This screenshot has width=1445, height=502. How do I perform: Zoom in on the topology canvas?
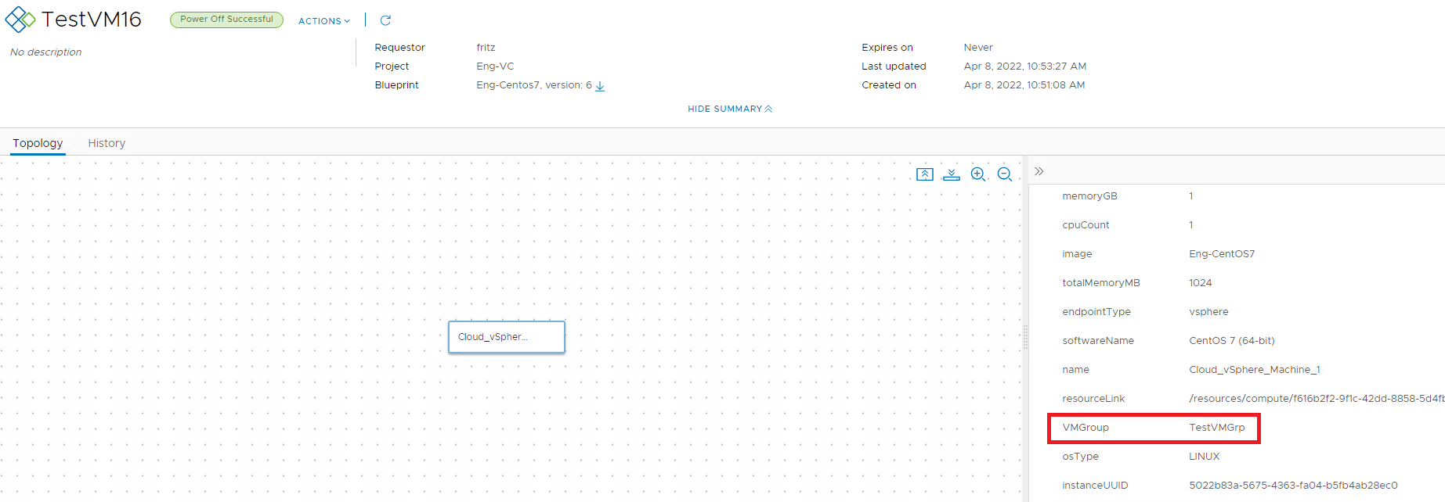coord(978,174)
